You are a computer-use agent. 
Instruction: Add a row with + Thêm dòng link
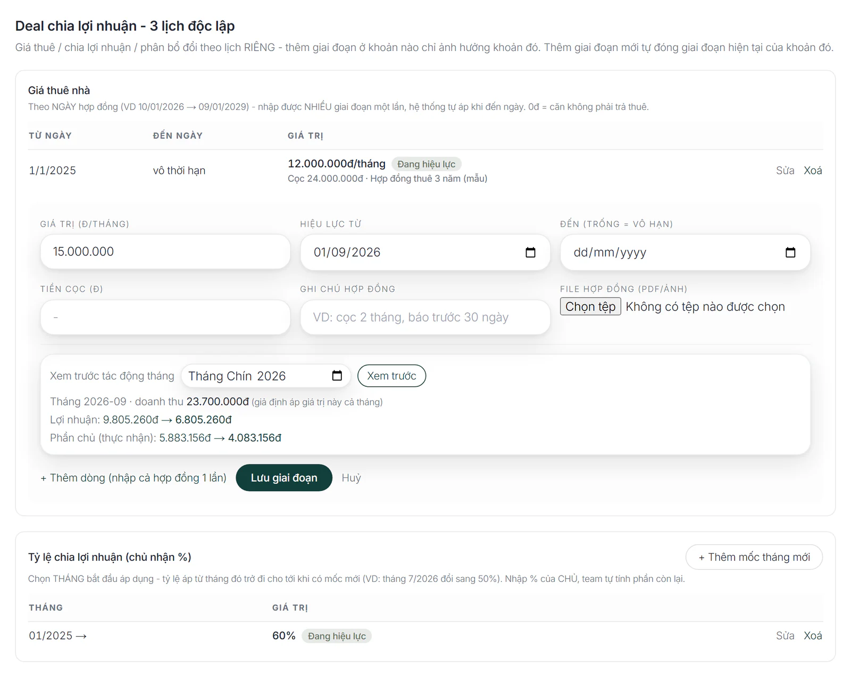(x=134, y=478)
